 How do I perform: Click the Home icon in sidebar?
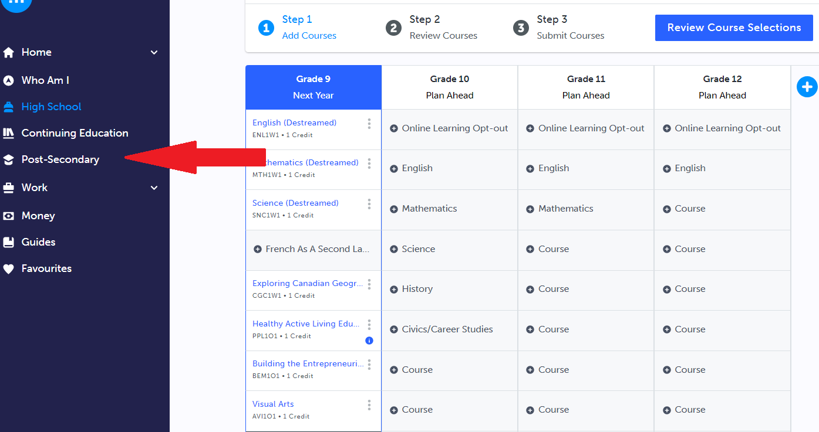click(8, 53)
